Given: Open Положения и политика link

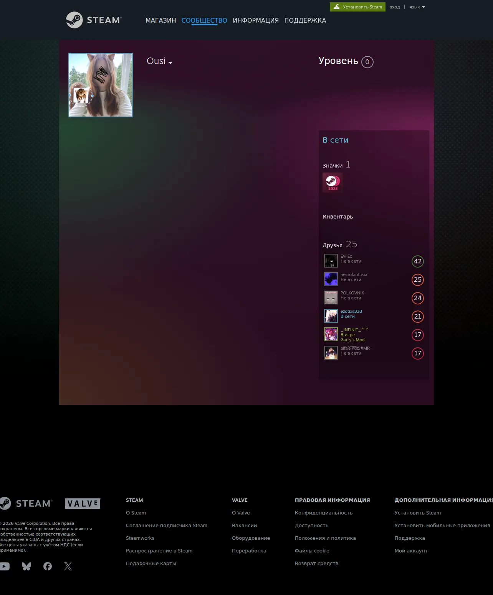Looking at the screenshot, I should click(325, 538).
